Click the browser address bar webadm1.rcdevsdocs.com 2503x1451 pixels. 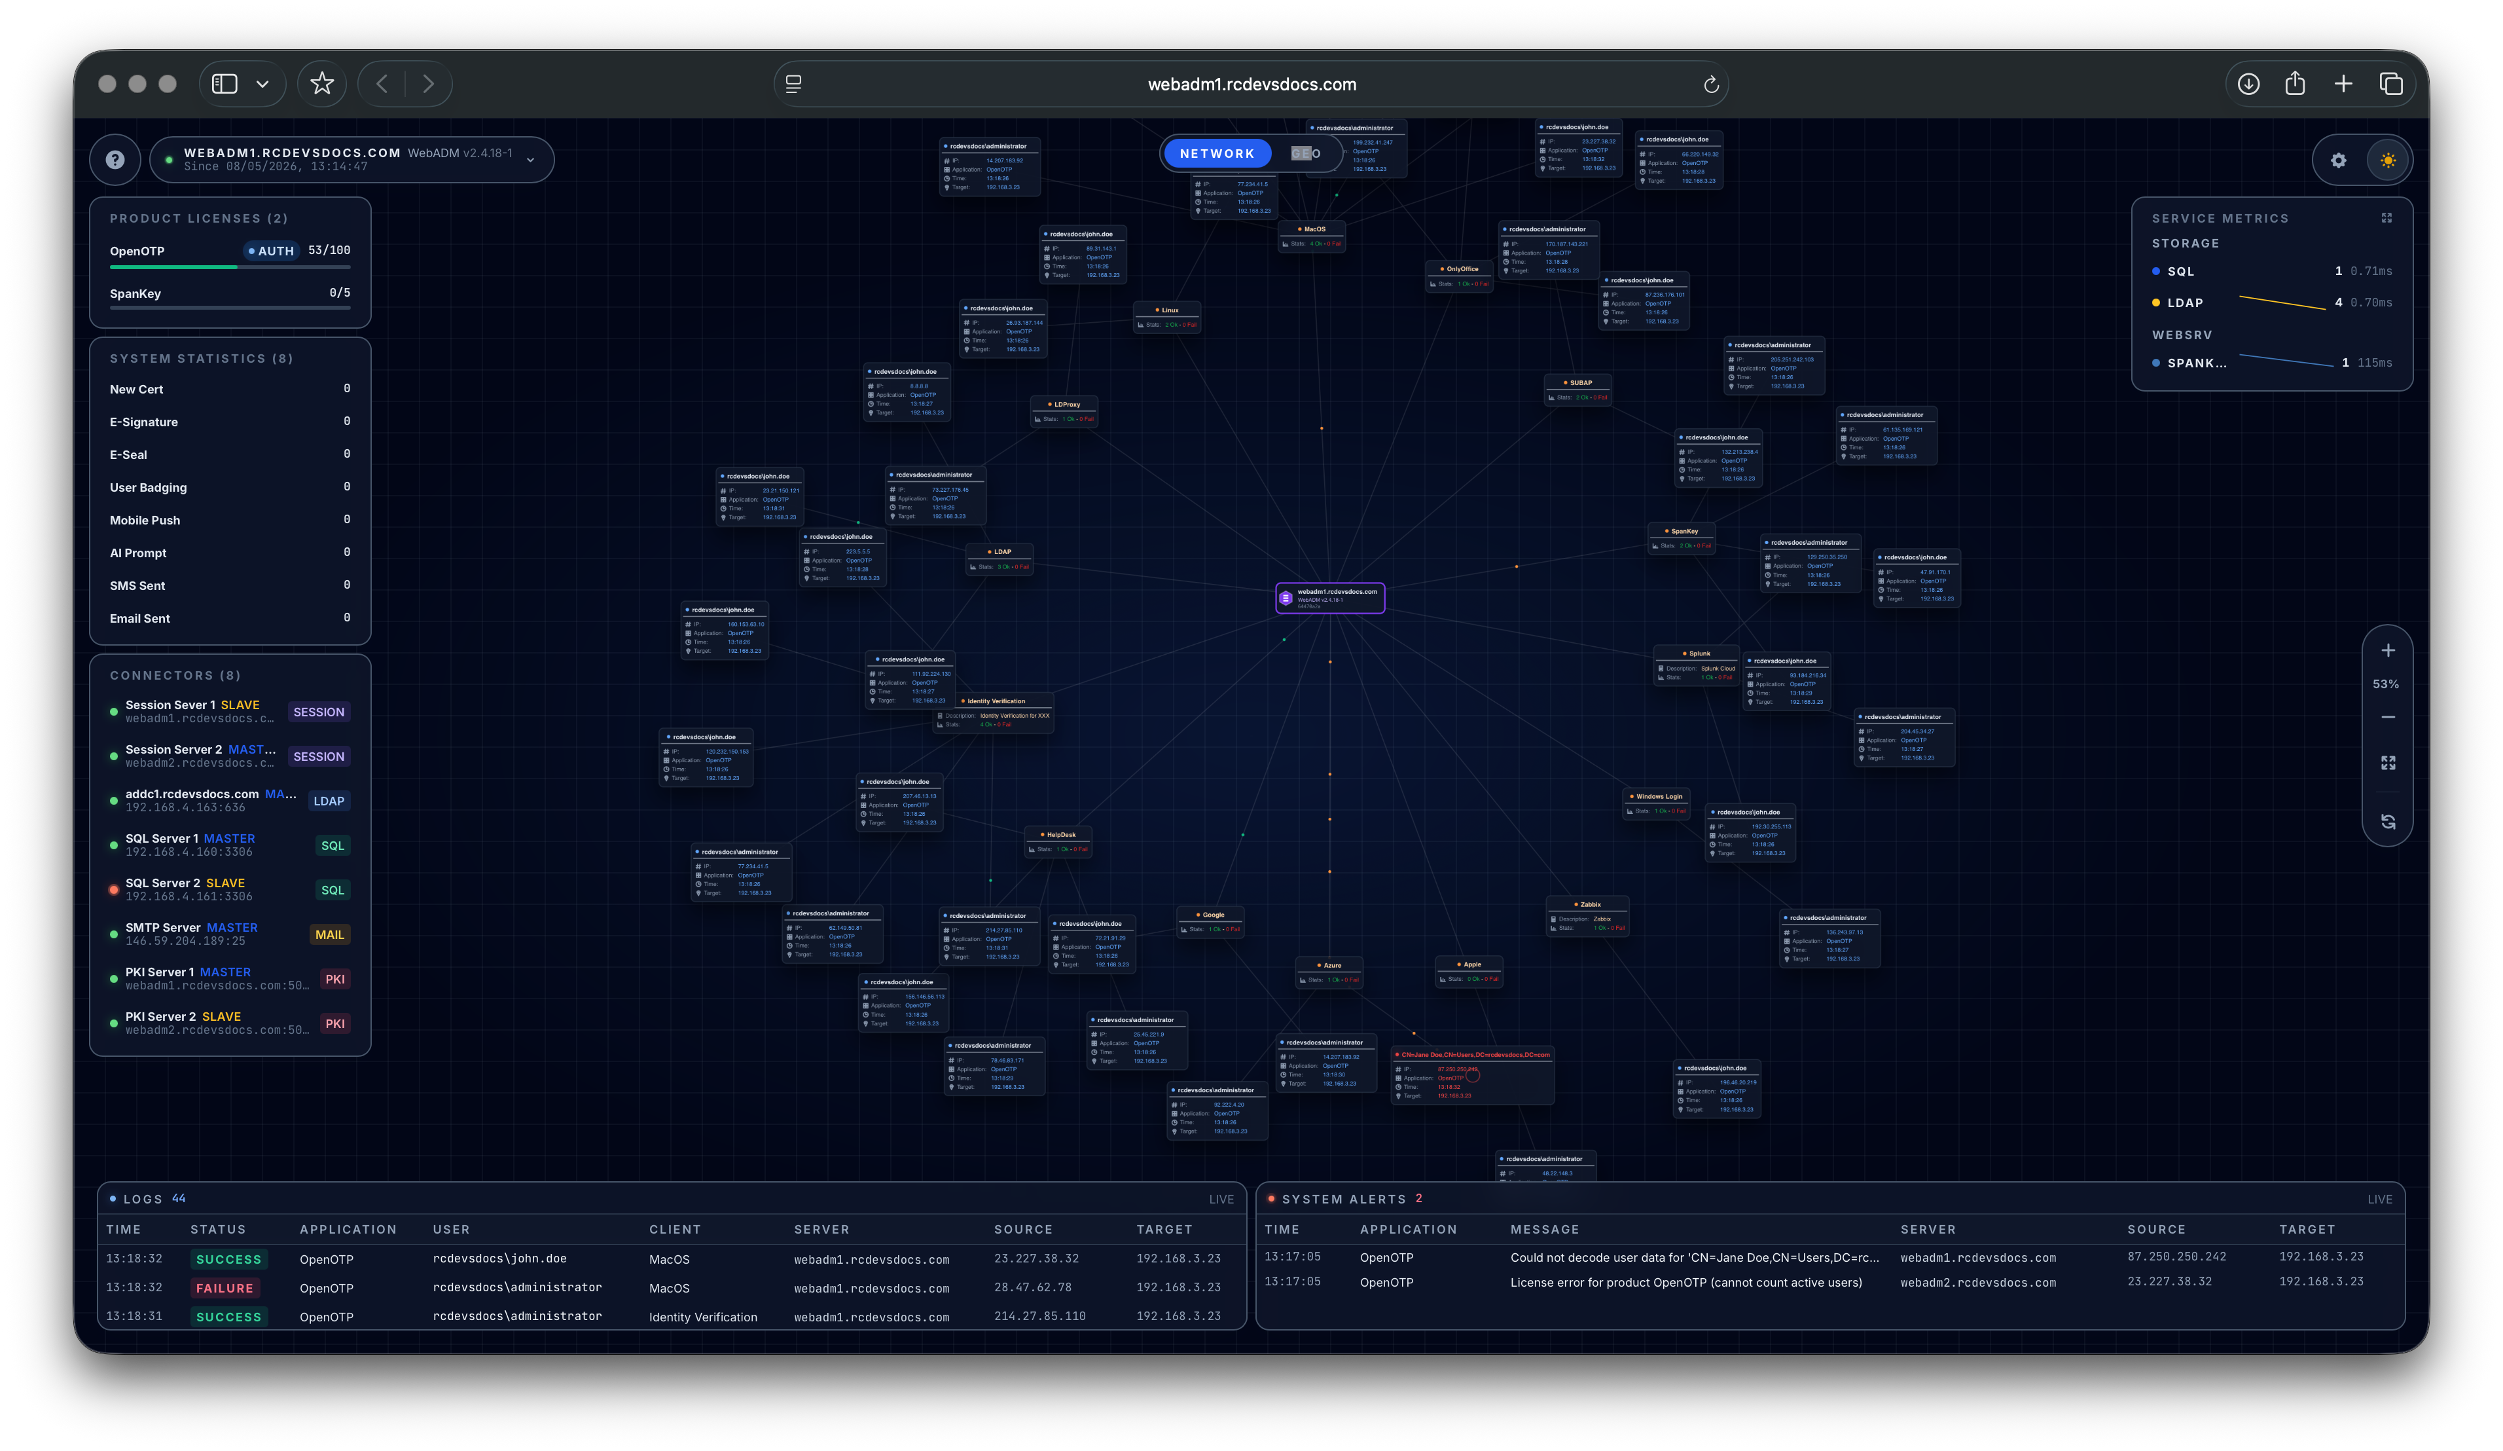tap(1251, 84)
